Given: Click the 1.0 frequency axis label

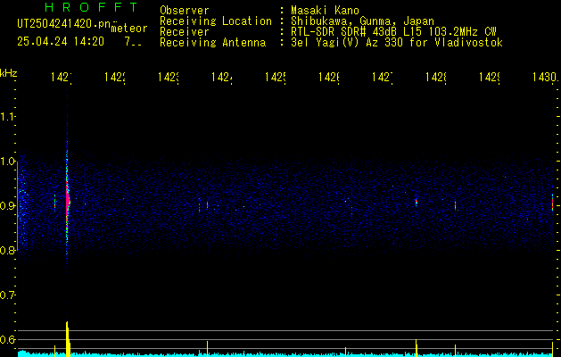Looking at the screenshot, I should [7, 162].
